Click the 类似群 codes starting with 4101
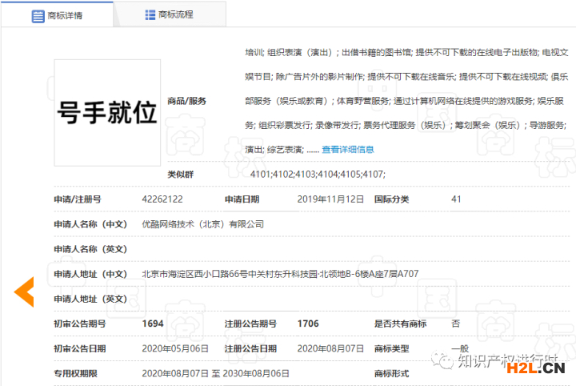Screen dimensions: 576x386 pos(318,174)
